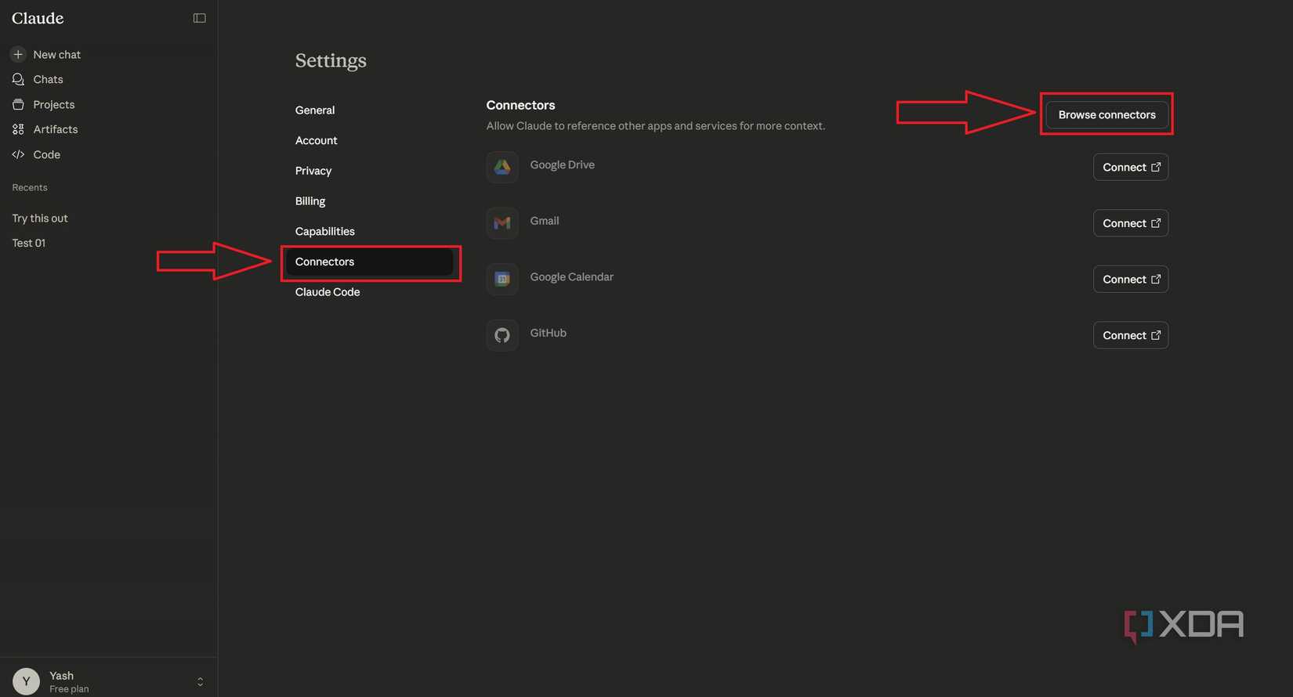The image size is (1293, 697).
Task: Click the Browse connectors button
Action: point(1106,114)
